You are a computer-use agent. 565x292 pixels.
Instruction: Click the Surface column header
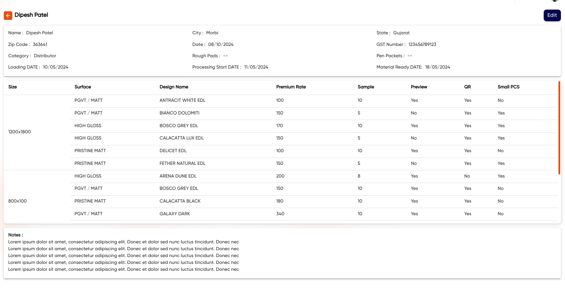point(83,87)
